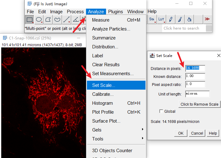Select the Flood Fill bucket tool
This screenshot has width=221, height=158.
pyautogui.click(x=189, y=19)
